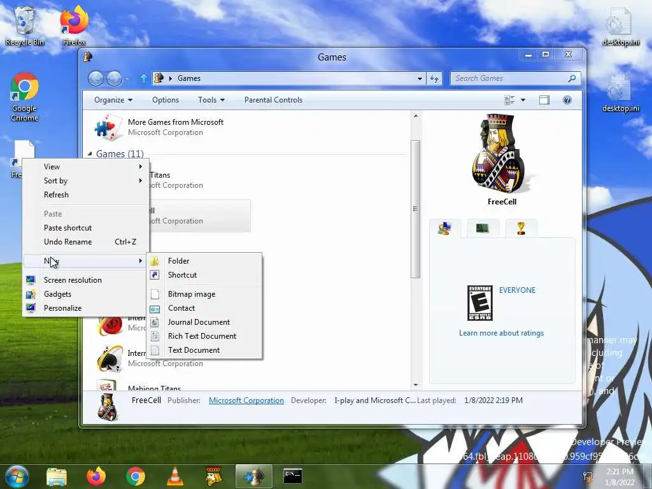This screenshot has width=652, height=489.
Task: Launch Firefox from the taskbar
Action: point(96,476)
